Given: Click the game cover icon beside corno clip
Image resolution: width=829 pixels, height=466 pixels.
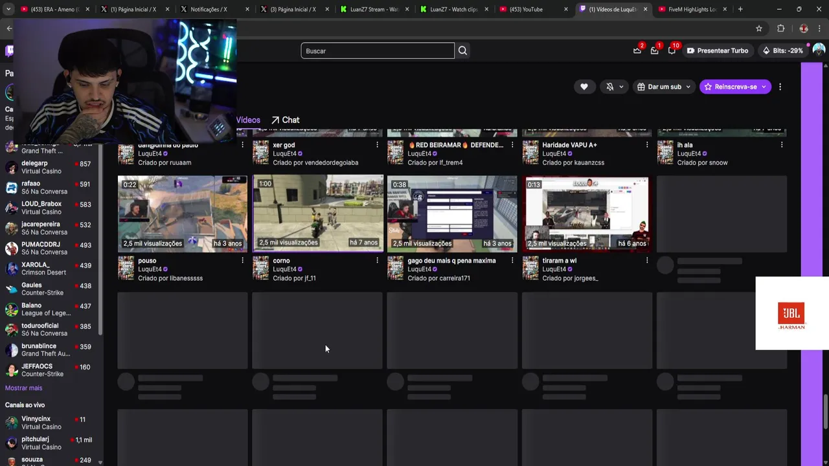Looking at the screenshot, I should click(x=260, y=268).
